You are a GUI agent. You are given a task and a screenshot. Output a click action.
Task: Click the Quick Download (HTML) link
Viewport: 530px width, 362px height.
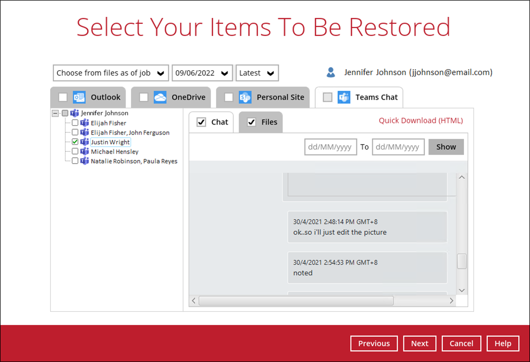point(421,120)
